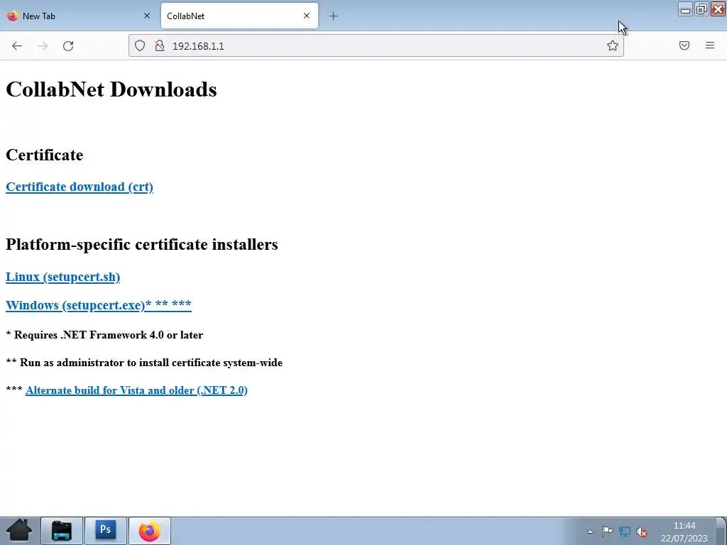Show hidden system tray icons arrow

pos(590,532)
